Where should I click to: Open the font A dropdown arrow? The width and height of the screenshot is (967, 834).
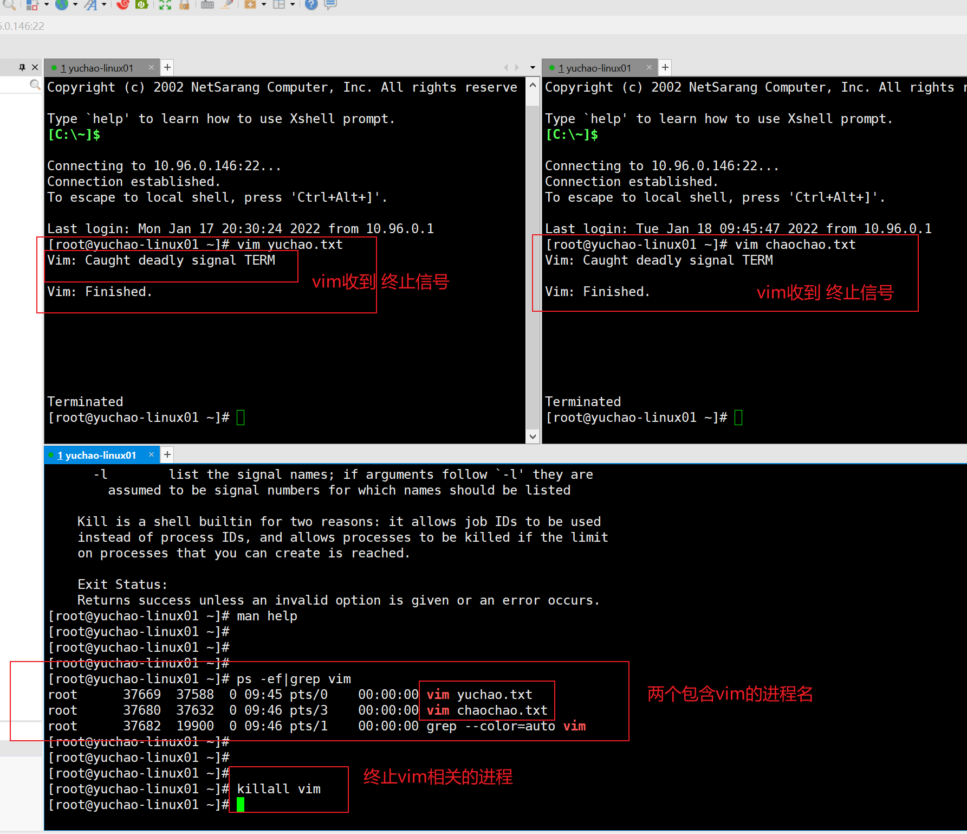pos(104,5)
